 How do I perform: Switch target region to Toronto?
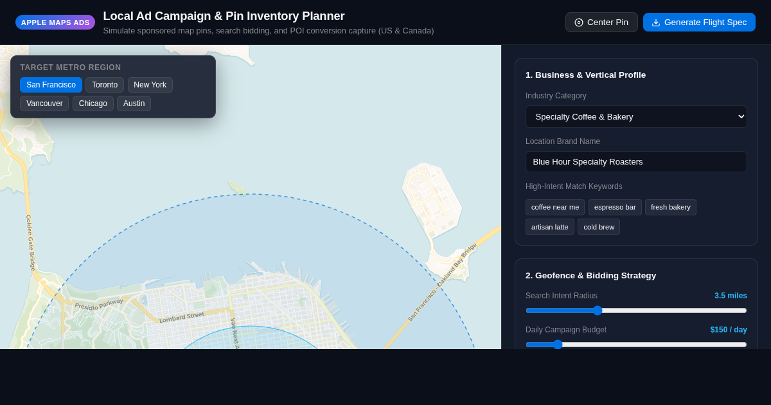pyautogui.click(x=105, y=85)
